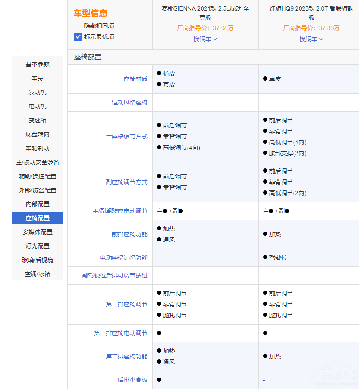The height and width of the screenshot is (389, 359).
Task: Click the 电动座椅记忆功能 parameter link
Action: pos(123,257)
